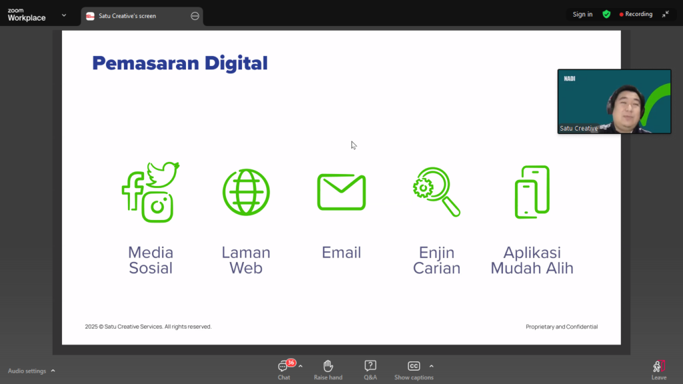Open the ellipsis menu on the screen tab
The height and width of the screenshot is (384, 683).
(195, 16)
